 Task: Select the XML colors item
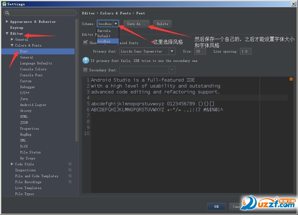click(x=23, y=140)
